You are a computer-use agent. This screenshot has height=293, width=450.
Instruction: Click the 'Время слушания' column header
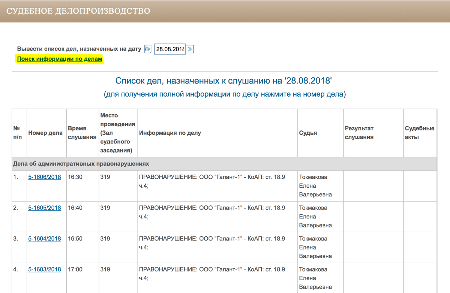(x=82, y=133)
